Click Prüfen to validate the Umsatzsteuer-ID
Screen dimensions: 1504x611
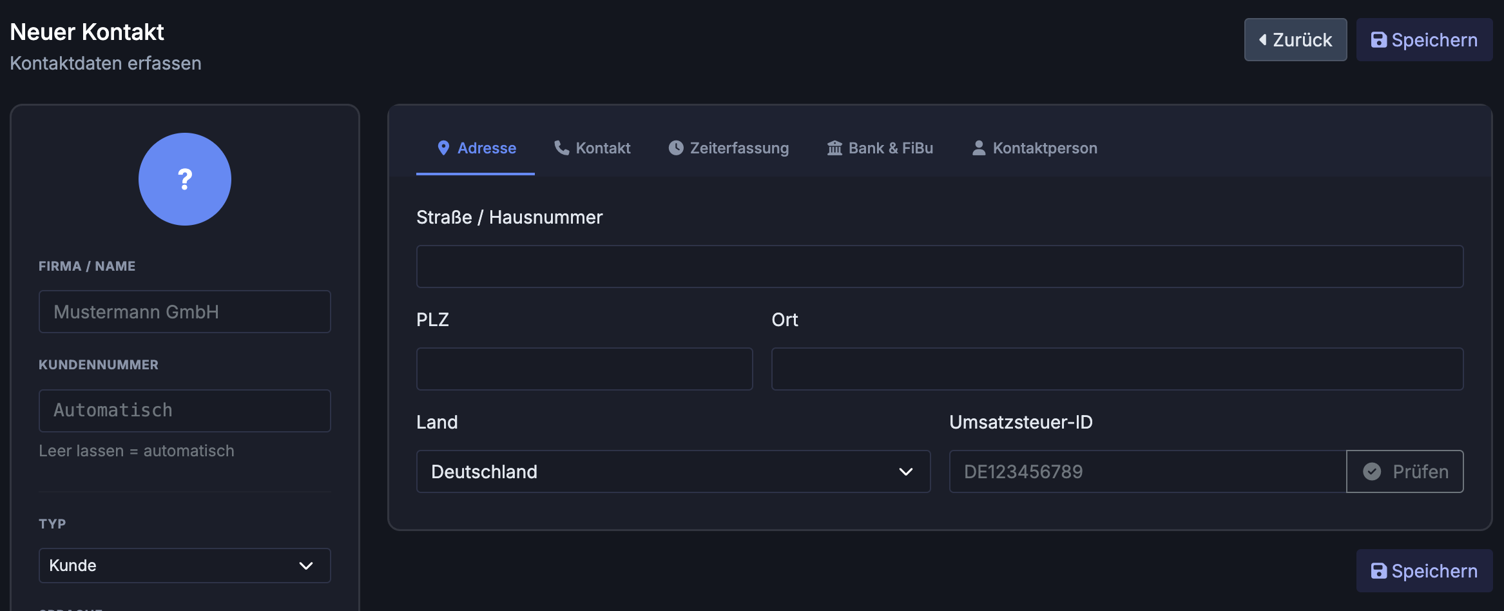(x=1405, y=471)
